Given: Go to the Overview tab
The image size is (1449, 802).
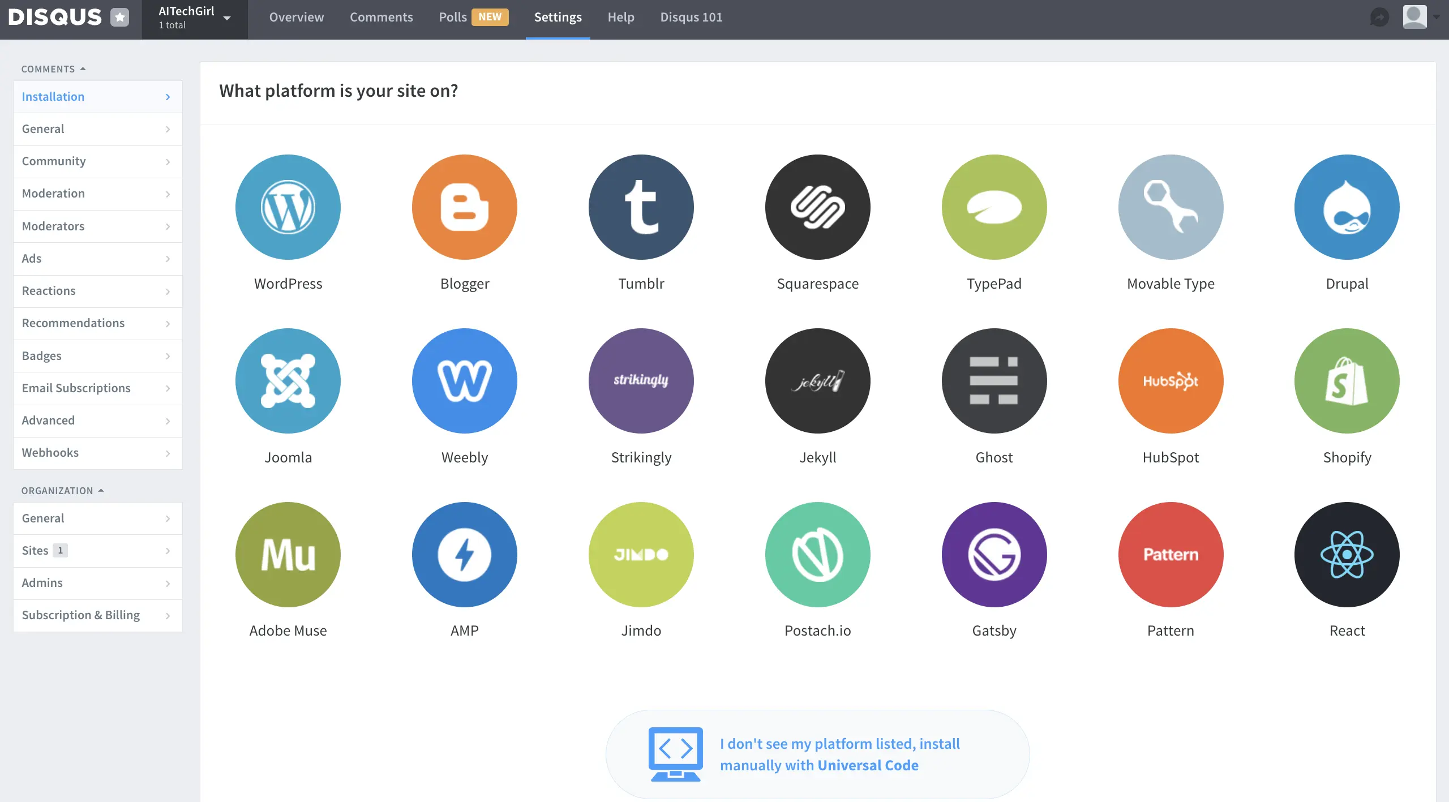Looking at the screenshot, I should 297,17.
